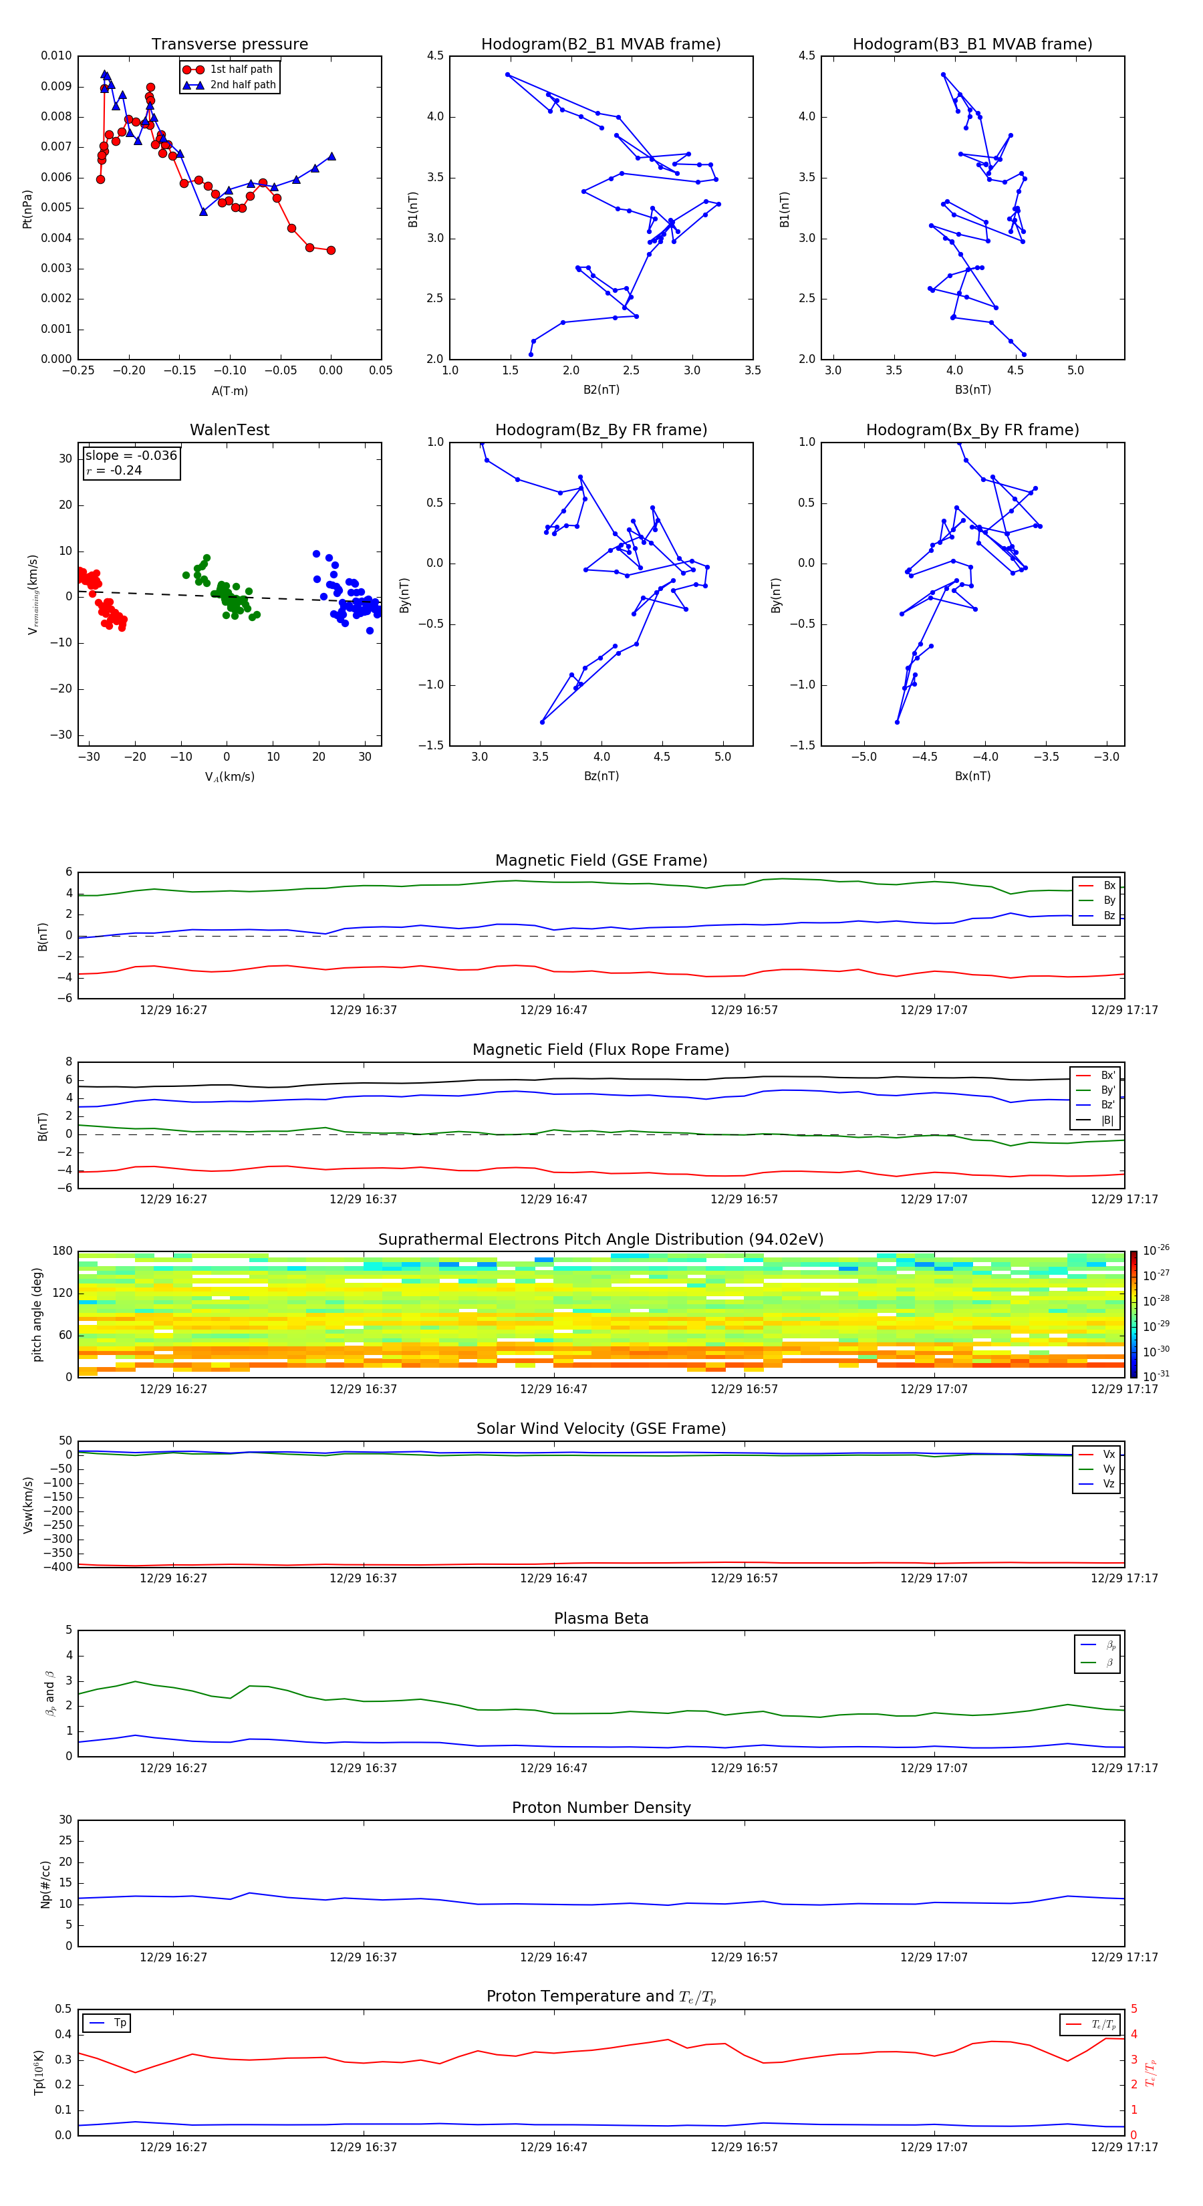Select "Bx" in the GSE Frame legend
Viewport: 1203px width, 2206px height.
click(1097, 886)
